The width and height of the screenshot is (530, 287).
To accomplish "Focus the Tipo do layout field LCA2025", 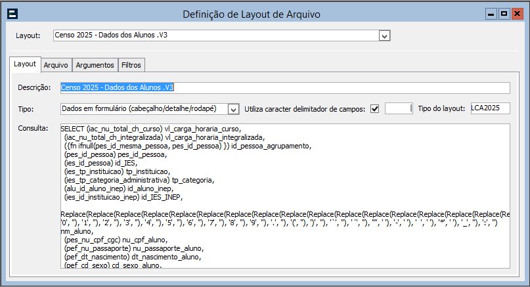I will (x=490, y=108).
